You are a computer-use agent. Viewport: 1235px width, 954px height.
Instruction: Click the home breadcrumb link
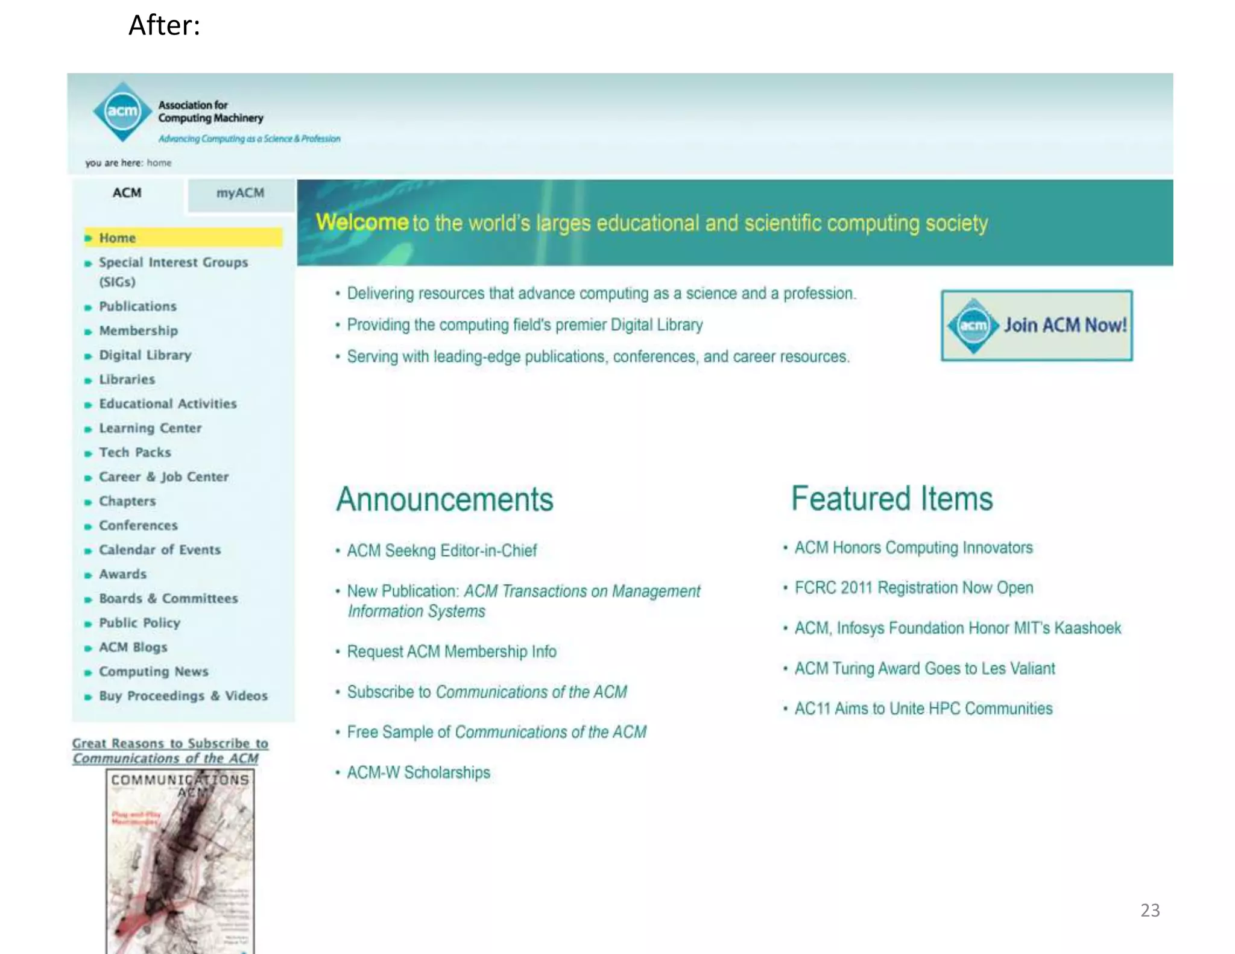coord(159,163)
